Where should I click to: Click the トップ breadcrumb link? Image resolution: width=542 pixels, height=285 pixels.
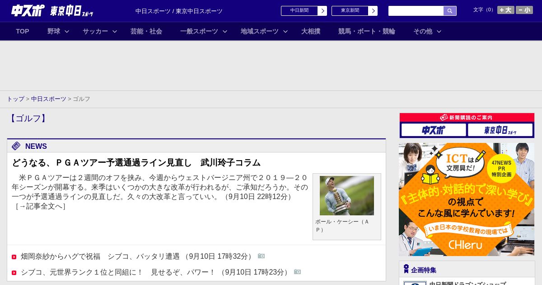tap(16, 99)
